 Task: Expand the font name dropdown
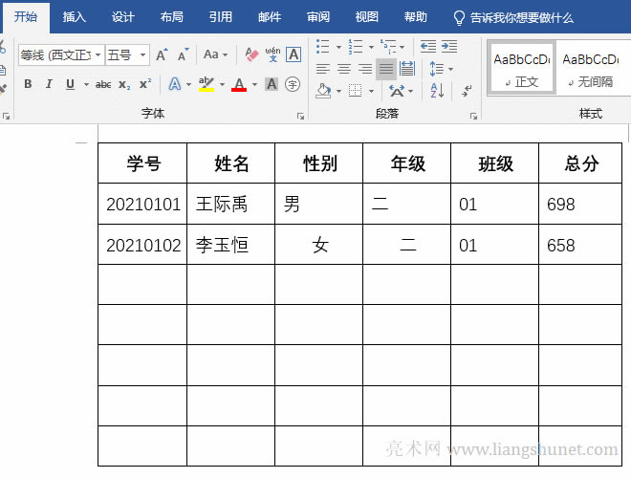pos(98,54)
